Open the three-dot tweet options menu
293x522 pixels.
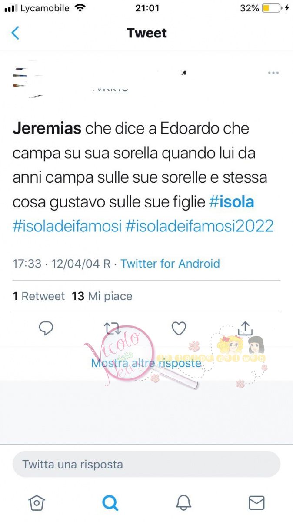[x=273, y=73]
